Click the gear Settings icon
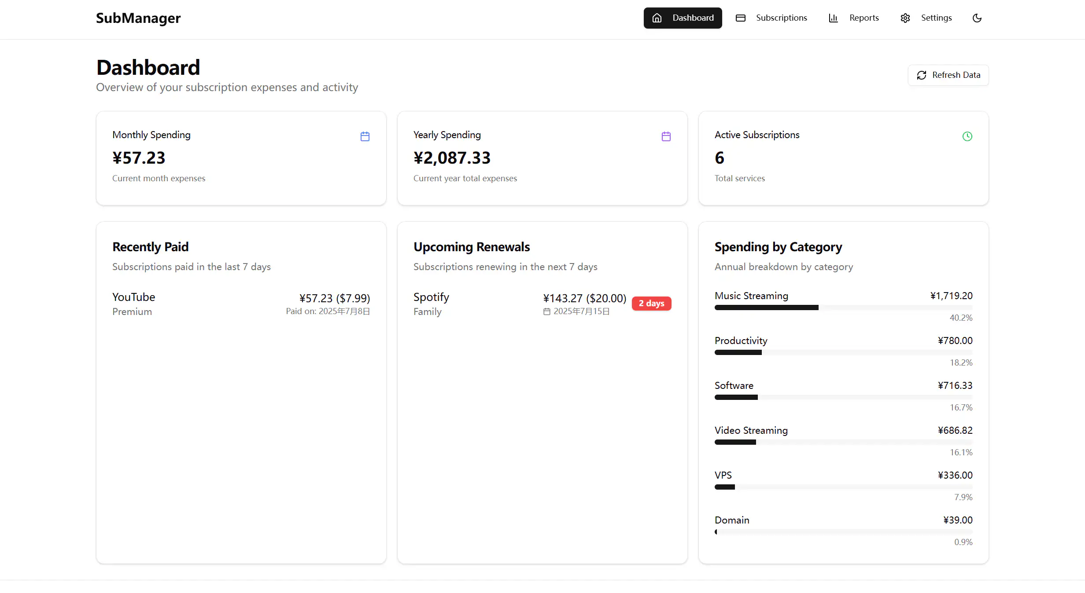Screen dimensions: 1085x593 tap(905, 18)
